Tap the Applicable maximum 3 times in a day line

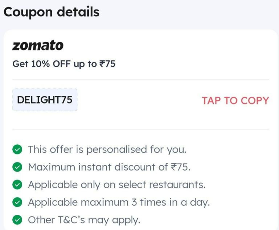click(119, 202)
